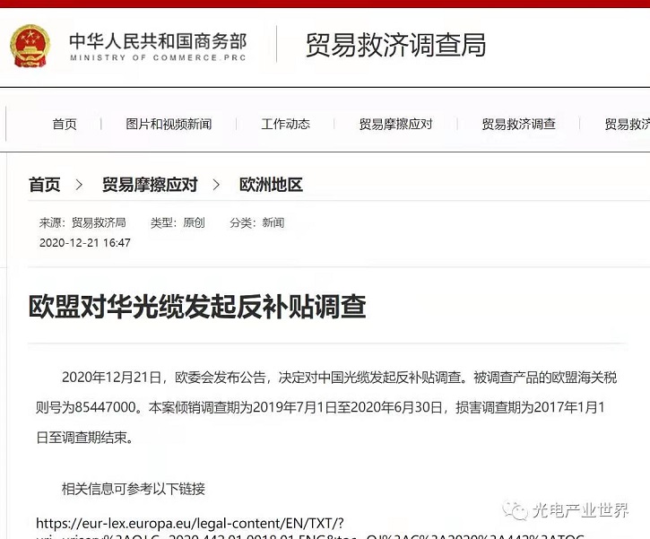
Task: Click the 贸易摩擦应对 breadcrumb link
Action: click(150, 185)
